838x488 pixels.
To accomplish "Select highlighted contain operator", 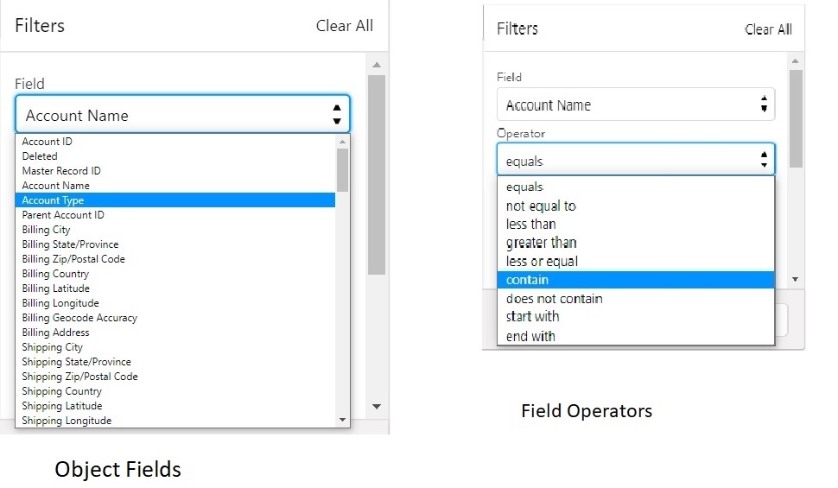I will point(636,280).
